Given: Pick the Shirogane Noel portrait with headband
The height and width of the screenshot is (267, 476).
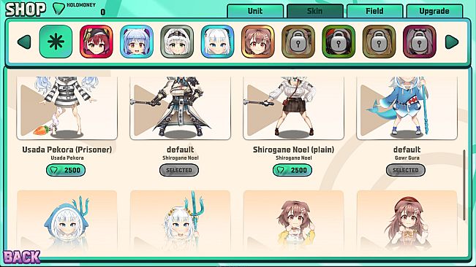Looking at the screenshot, I should pos(177,42).
